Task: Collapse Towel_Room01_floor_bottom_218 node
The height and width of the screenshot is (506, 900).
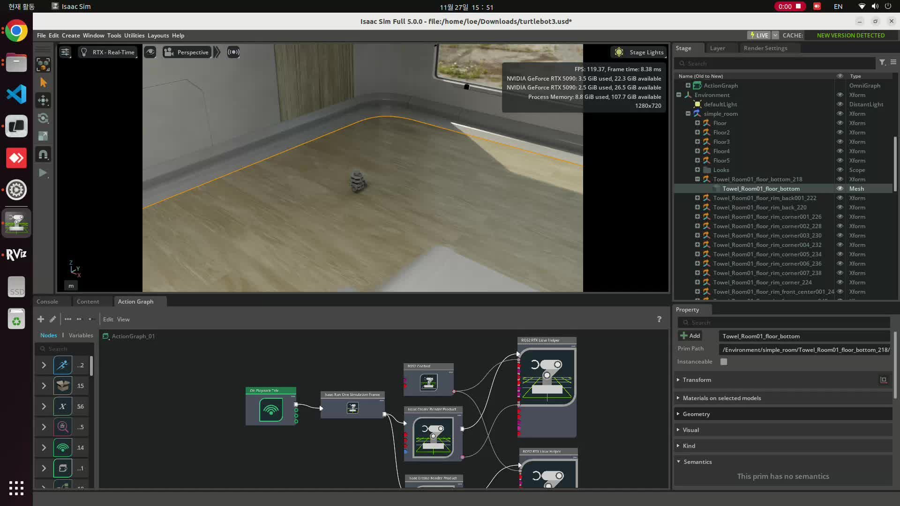Action: (697, 179)
